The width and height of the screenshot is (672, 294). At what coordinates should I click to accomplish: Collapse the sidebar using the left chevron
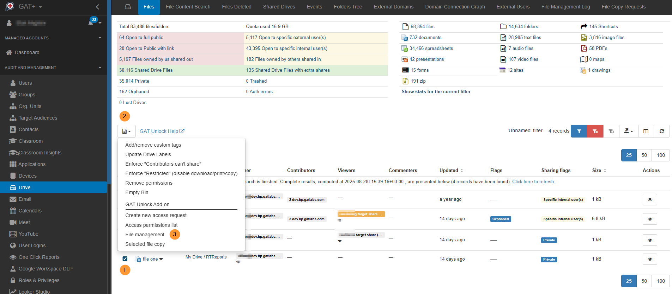point(98,7)
